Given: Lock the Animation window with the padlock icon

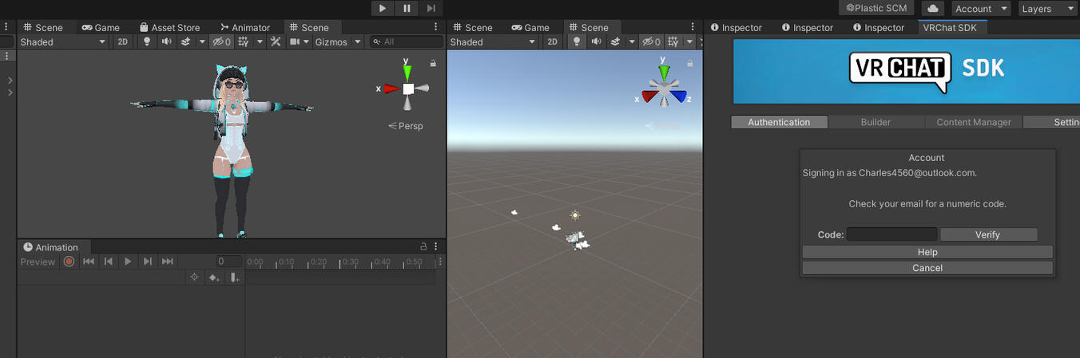Looking at the screenshot, I should tap(424, 247).
